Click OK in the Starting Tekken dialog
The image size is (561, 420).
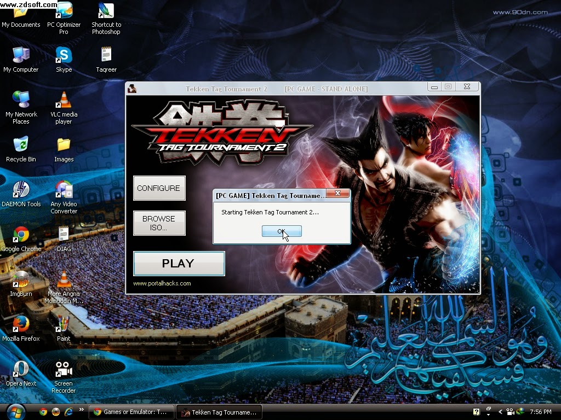[x=282, y=231]
